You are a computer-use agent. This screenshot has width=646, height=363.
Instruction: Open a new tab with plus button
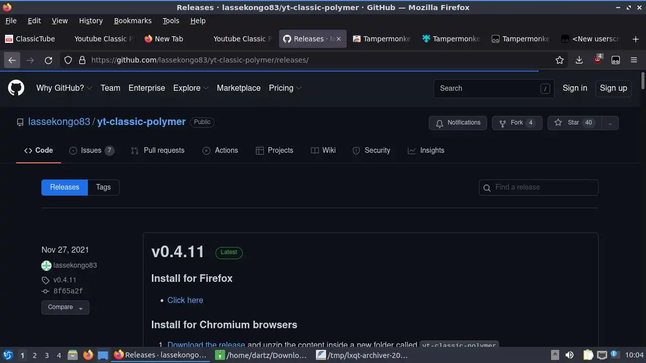coord(635,39)
